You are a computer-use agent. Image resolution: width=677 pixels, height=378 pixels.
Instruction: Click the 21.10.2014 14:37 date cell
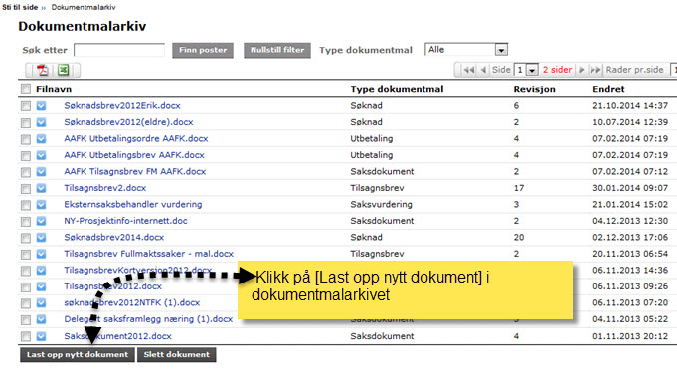point(630,105)
